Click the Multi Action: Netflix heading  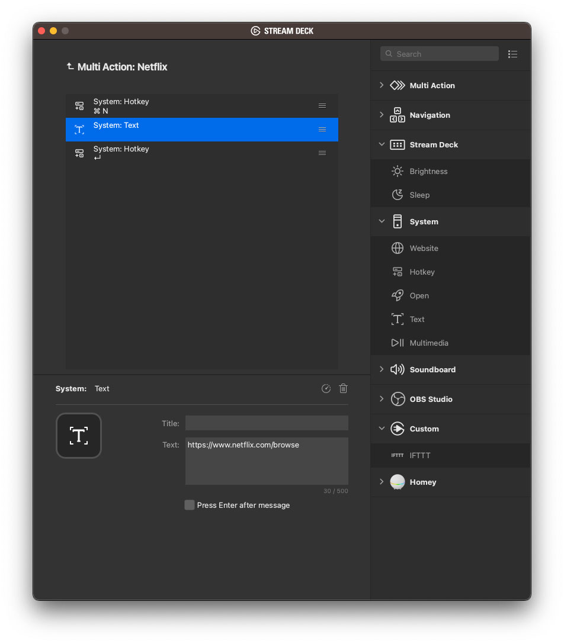122,67
